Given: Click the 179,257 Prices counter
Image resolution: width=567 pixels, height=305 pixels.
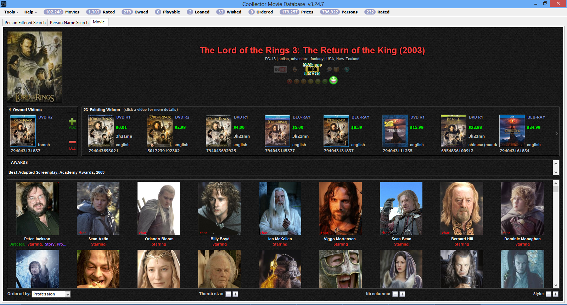Looking at the screenshot, I should pos(297,12).
